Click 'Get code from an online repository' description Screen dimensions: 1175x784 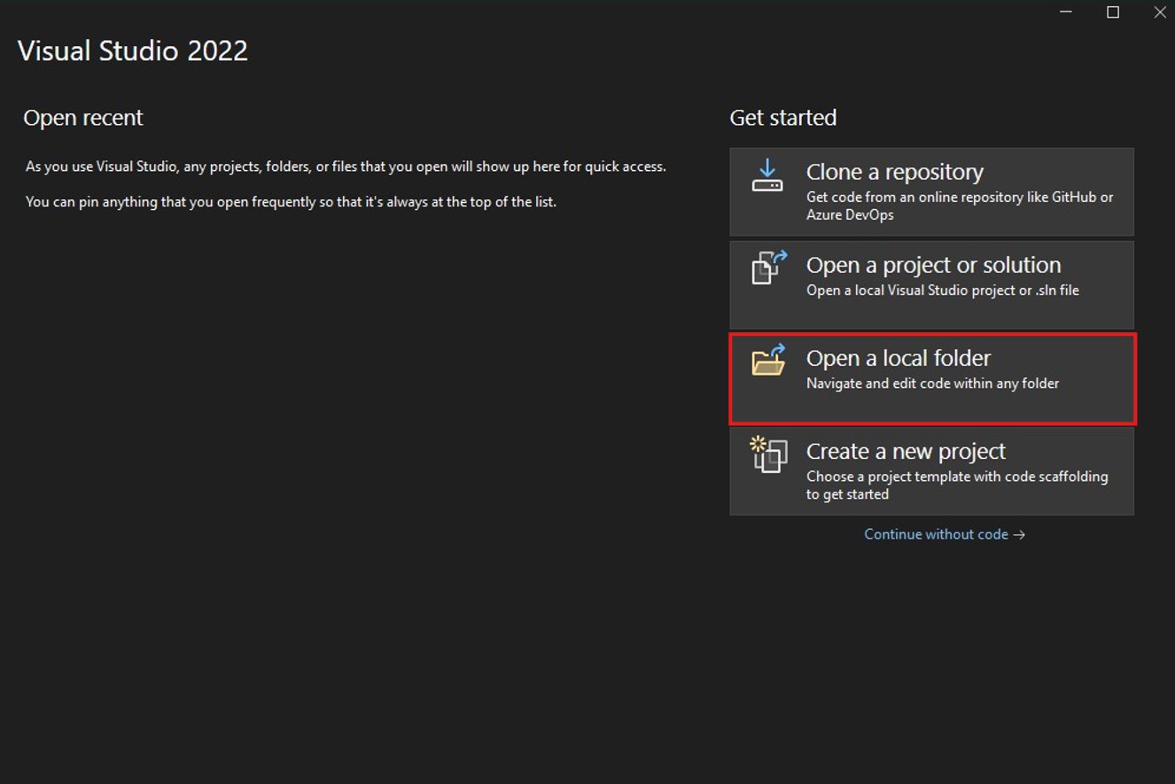click(x=960, y=206)
